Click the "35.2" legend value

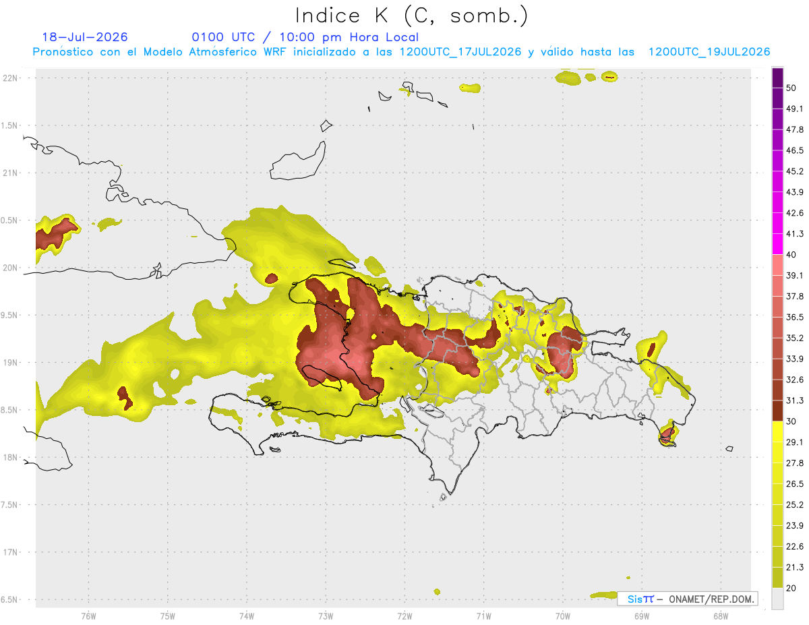[795, 338]
